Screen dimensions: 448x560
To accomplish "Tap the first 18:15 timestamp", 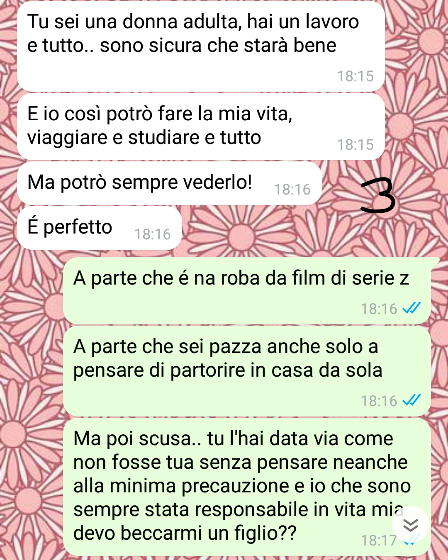I will (355, 76).
